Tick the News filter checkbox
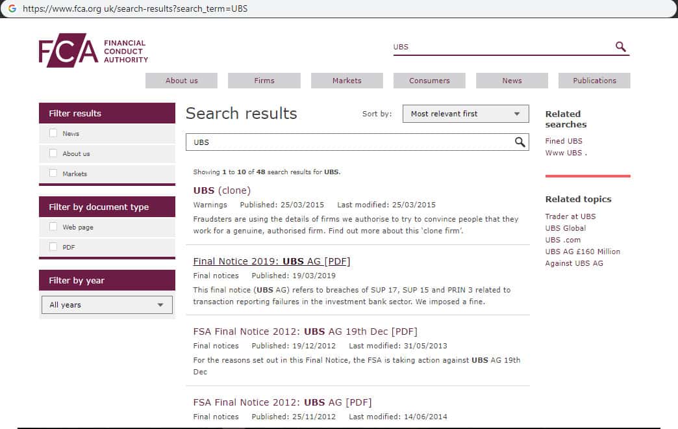Screen dimensions: 678x429 click(x=53, y=133)
